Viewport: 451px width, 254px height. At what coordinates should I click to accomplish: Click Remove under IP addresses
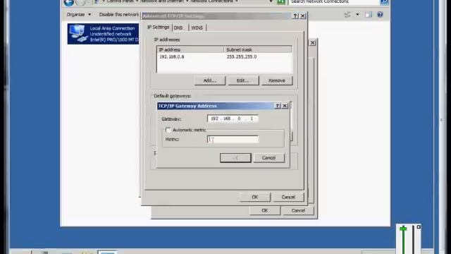pyautogui.click(x=277, y=80)
